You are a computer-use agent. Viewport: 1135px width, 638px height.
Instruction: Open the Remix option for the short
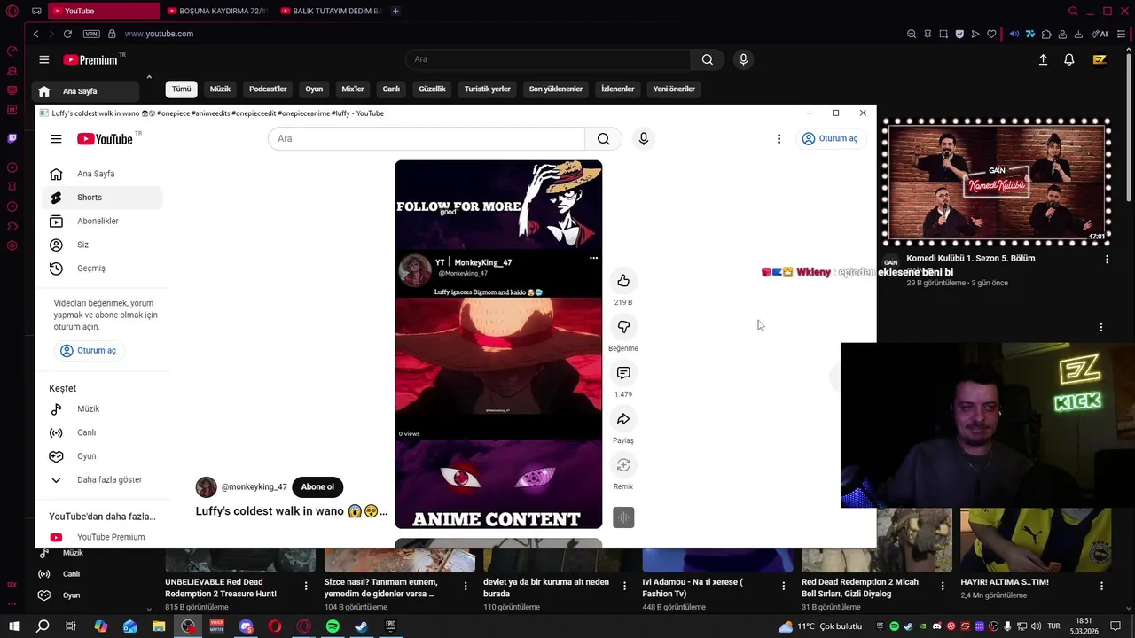623,465
